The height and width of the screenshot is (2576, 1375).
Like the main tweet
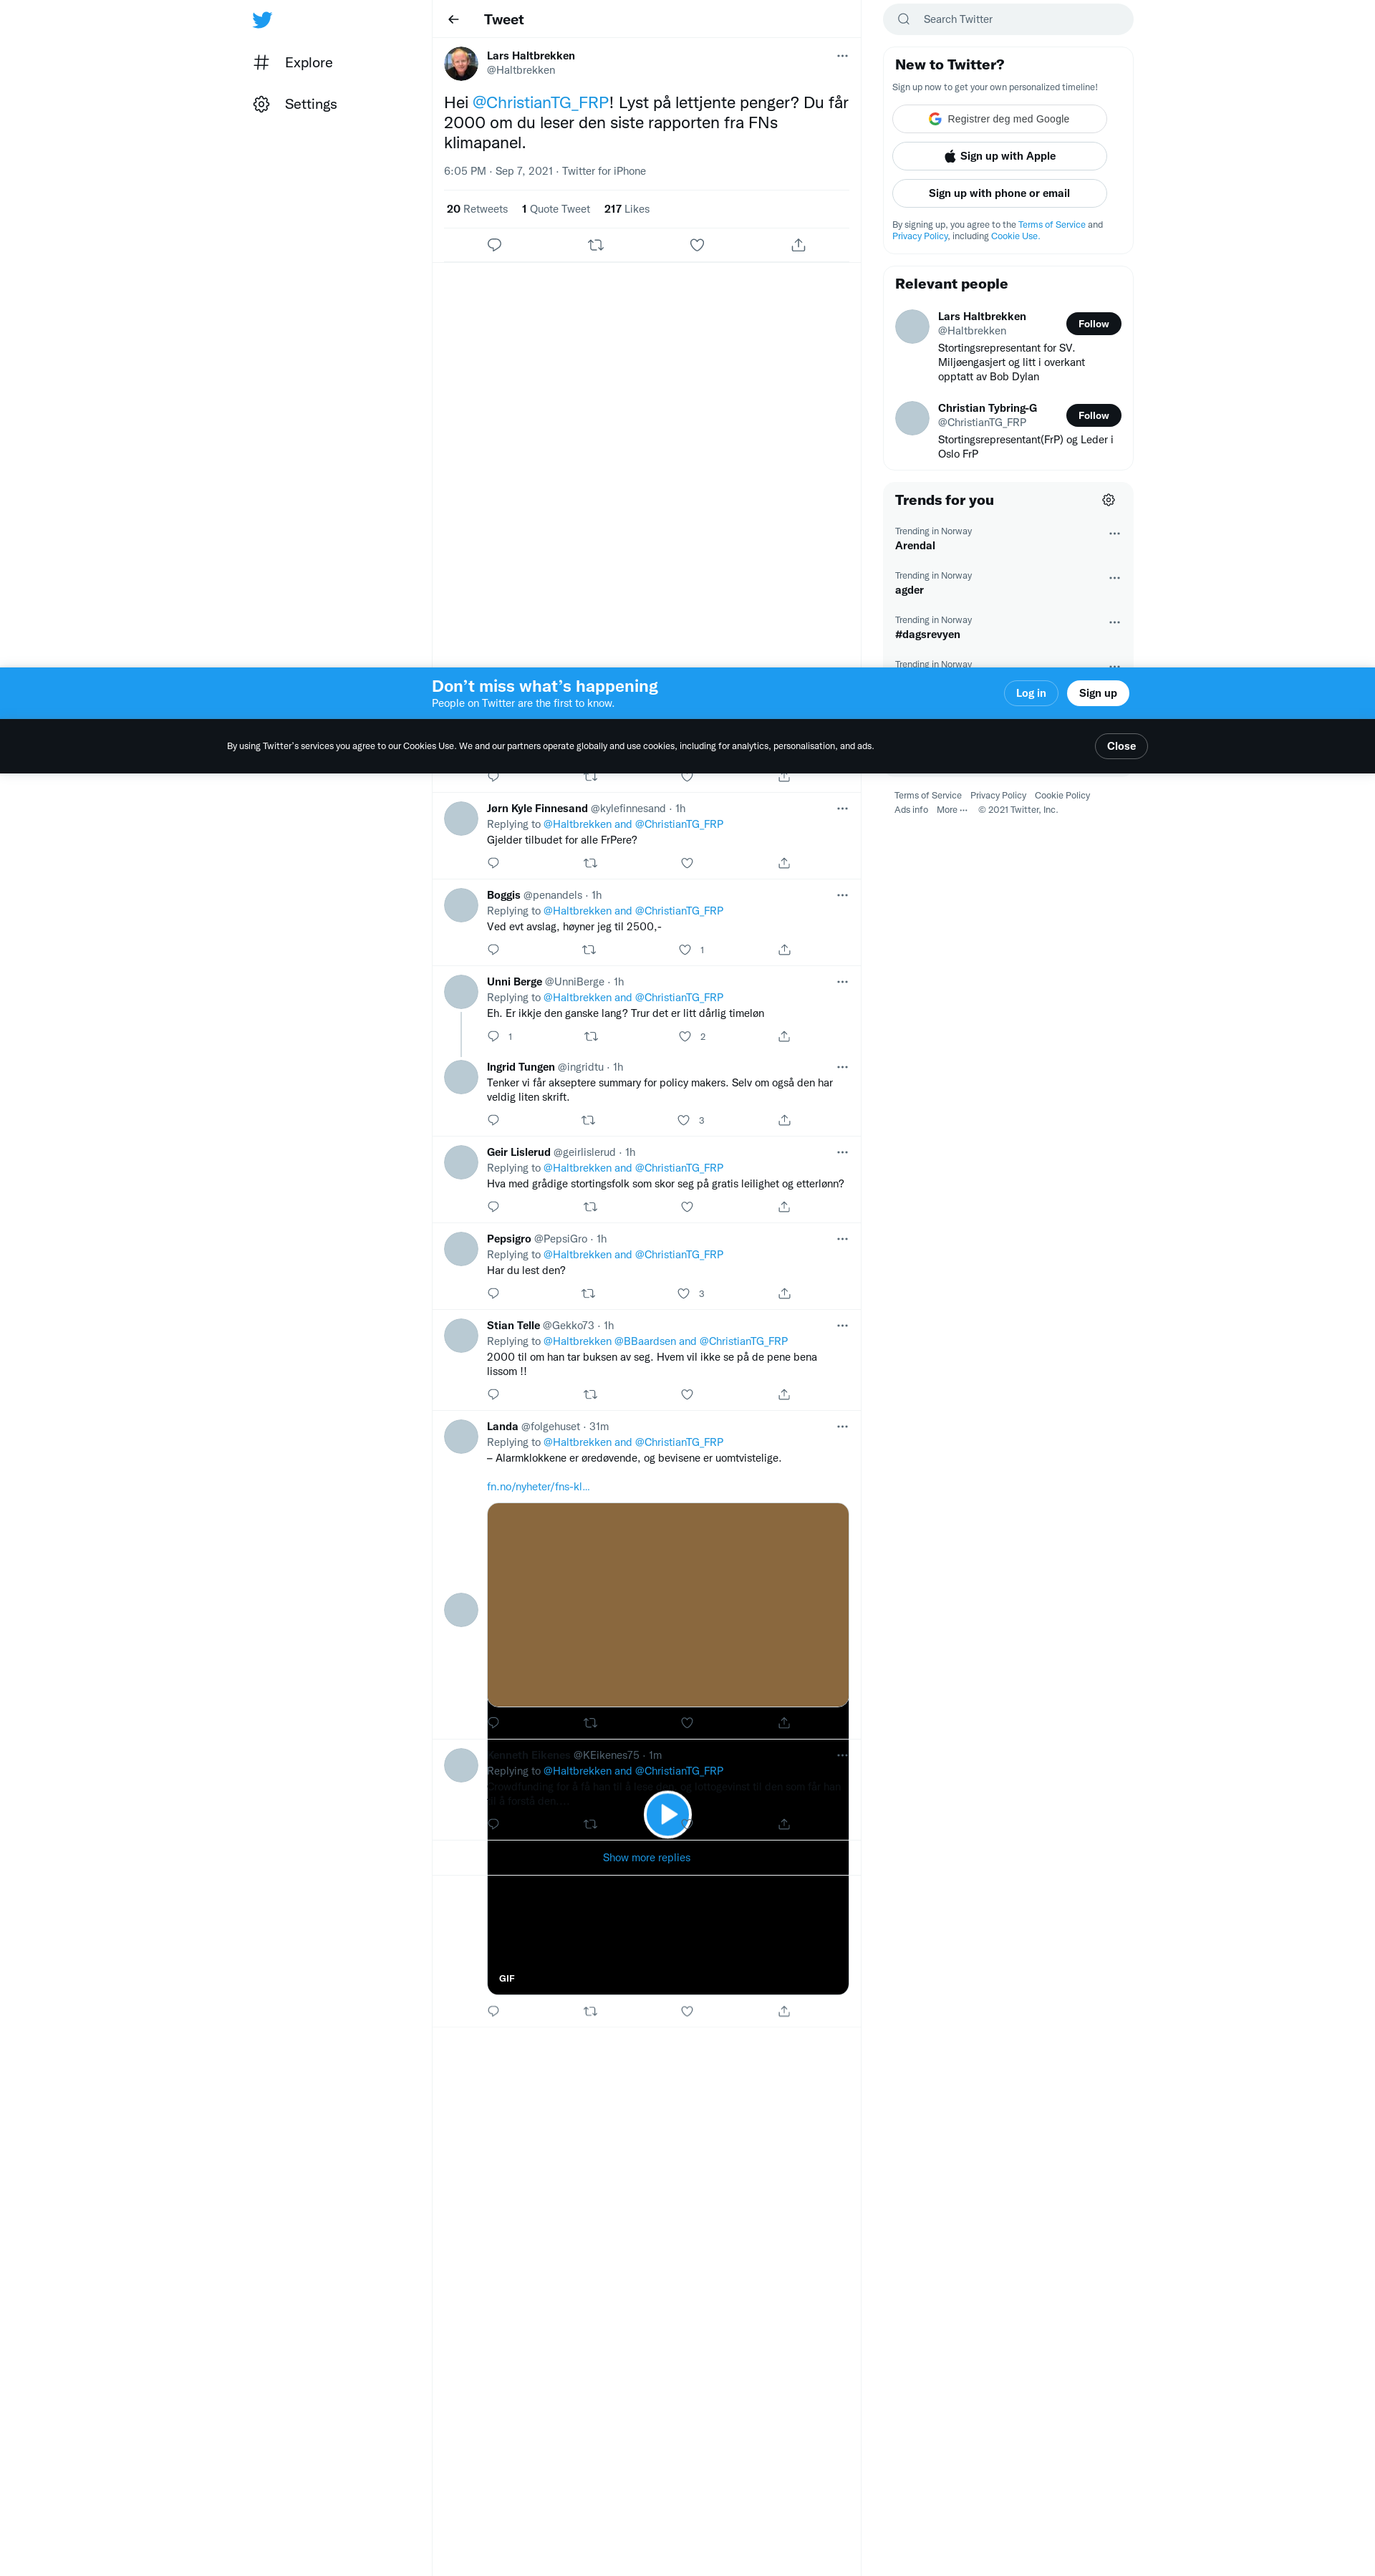[x=697, y=245]
